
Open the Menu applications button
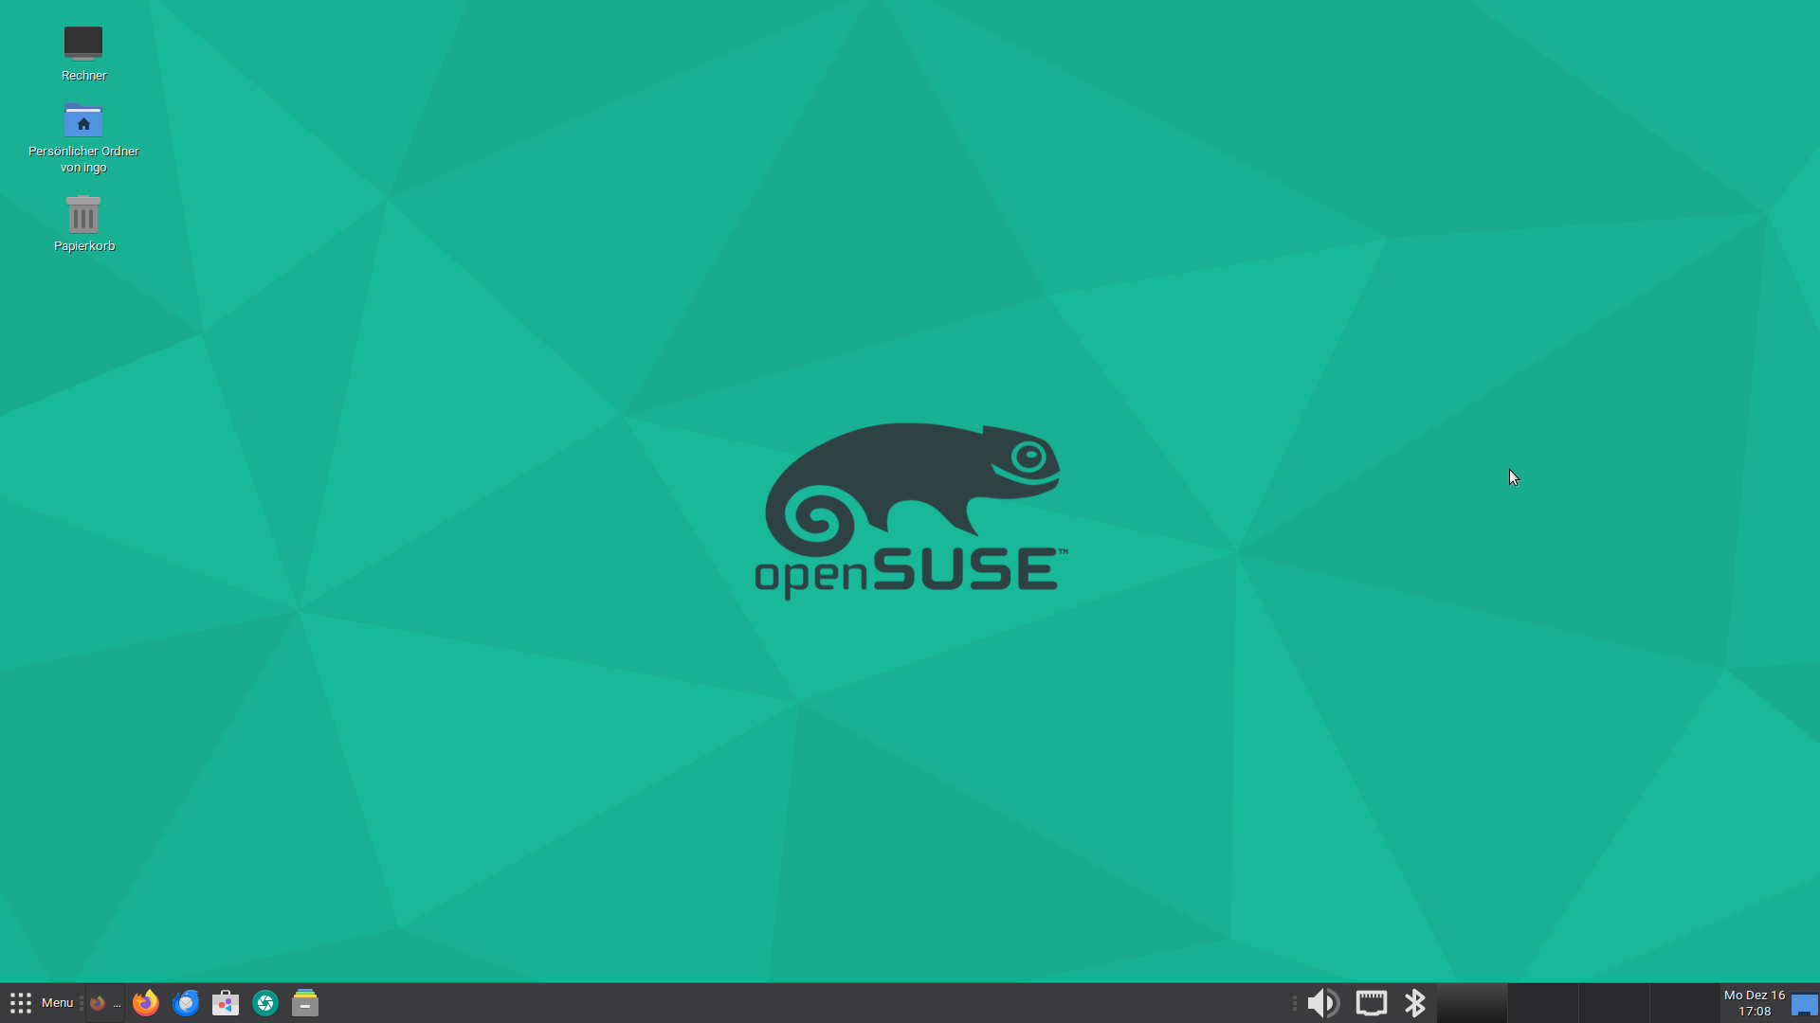57,1003
